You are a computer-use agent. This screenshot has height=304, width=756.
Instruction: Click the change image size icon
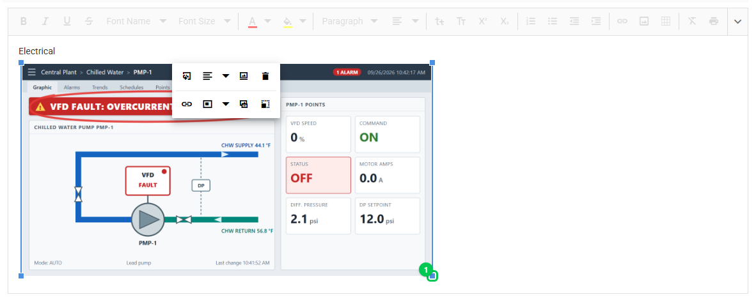click(x=265, y=104)
